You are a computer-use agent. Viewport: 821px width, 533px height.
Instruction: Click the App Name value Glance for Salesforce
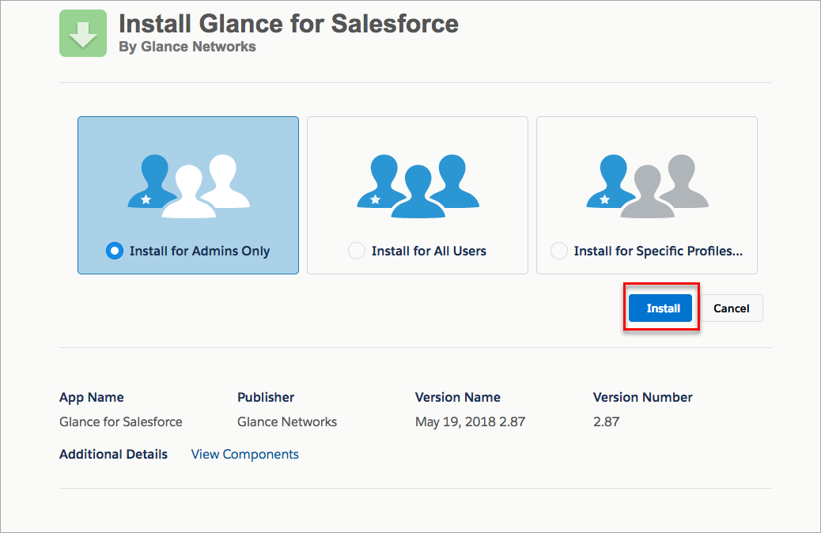[121, 421]
